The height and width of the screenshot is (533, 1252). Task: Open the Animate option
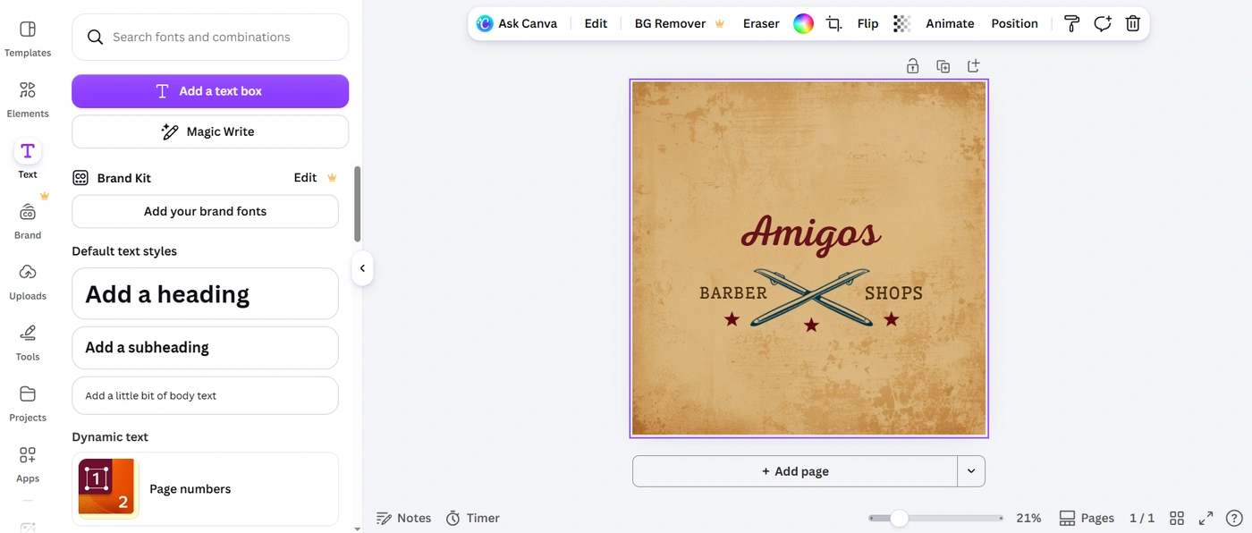[x=950, y=24]
